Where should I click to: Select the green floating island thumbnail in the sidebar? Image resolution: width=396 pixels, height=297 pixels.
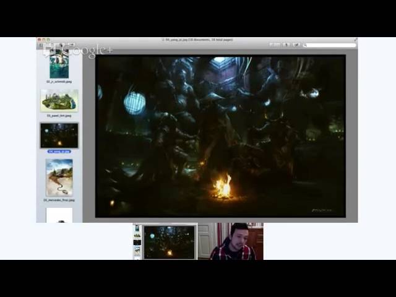point(59,100)
